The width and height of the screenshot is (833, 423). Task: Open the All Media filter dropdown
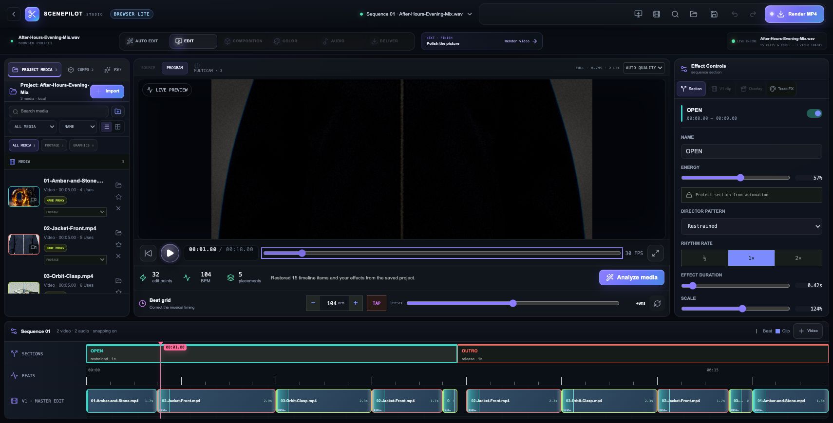33,127
